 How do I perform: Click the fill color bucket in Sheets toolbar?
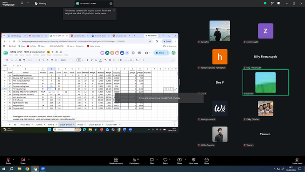pyautogui.click(x=106, y=60)
